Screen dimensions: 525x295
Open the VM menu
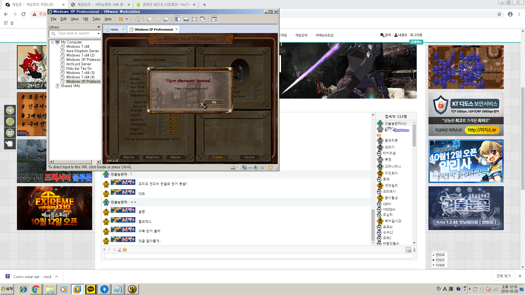coord(85,19)
